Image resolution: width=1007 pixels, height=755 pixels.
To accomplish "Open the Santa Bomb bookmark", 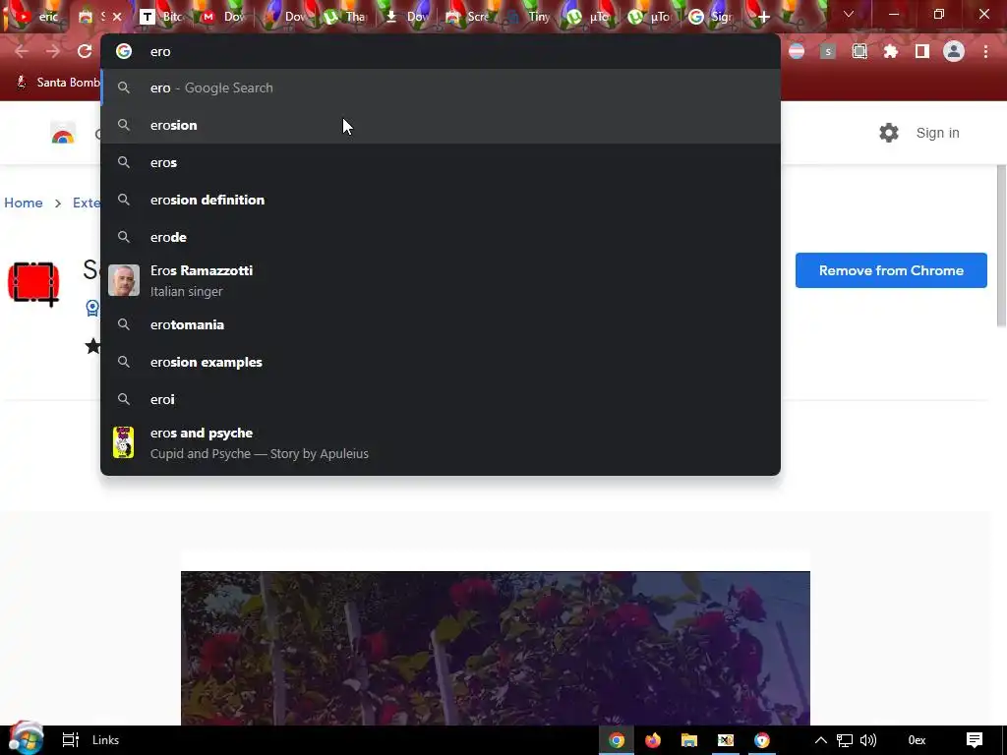I will click(x=58, y=83).
